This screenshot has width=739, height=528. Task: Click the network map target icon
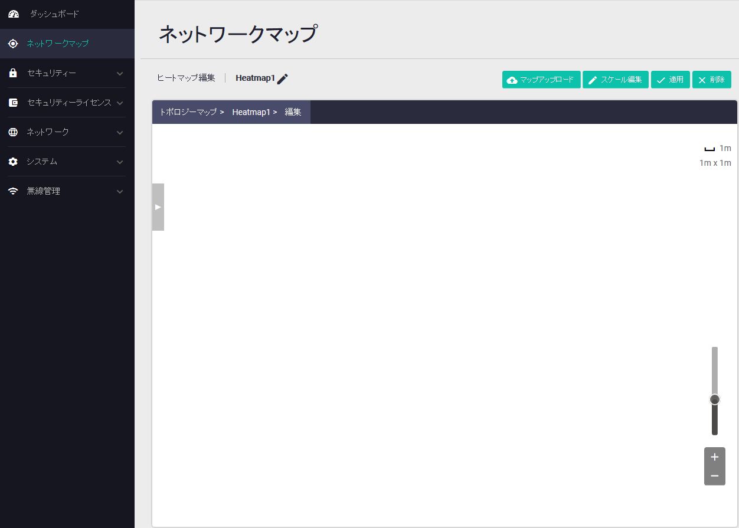(x=13, y=44)
